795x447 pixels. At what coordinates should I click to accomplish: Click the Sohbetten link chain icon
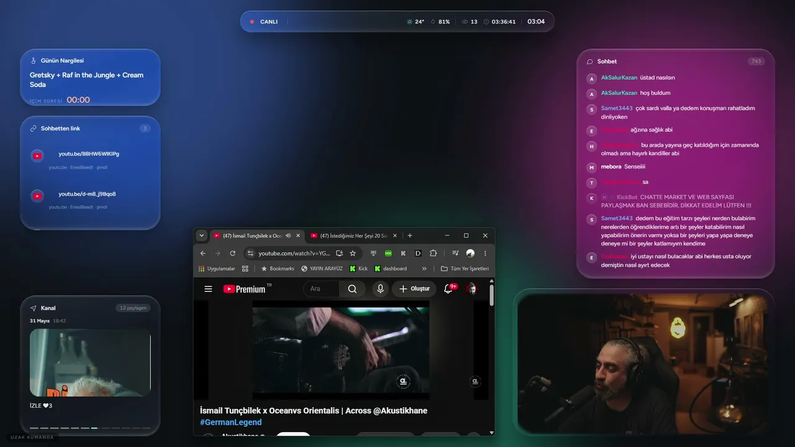pyautogui.click(x=34, y=129)
